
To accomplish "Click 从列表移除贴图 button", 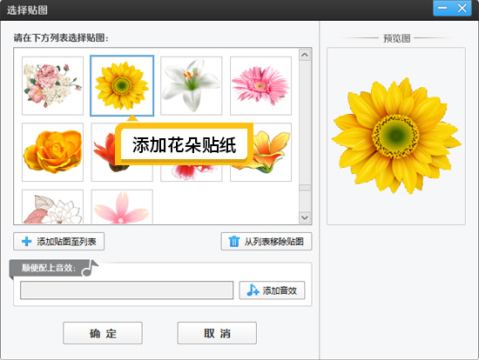I will (266, 242).
